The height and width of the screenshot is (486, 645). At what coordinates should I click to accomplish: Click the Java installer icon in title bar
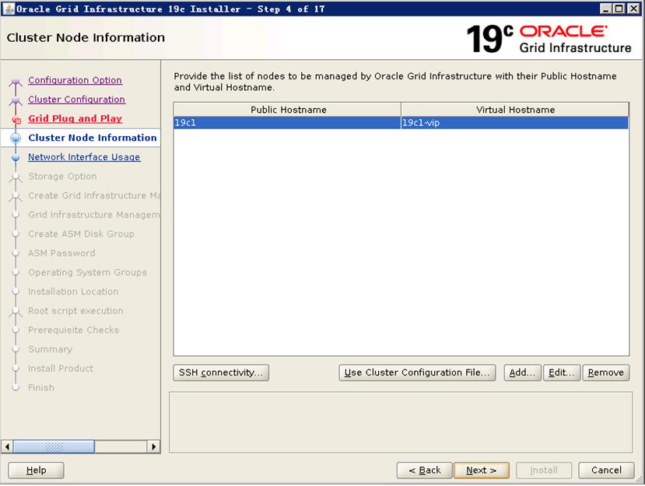point(9,9)
